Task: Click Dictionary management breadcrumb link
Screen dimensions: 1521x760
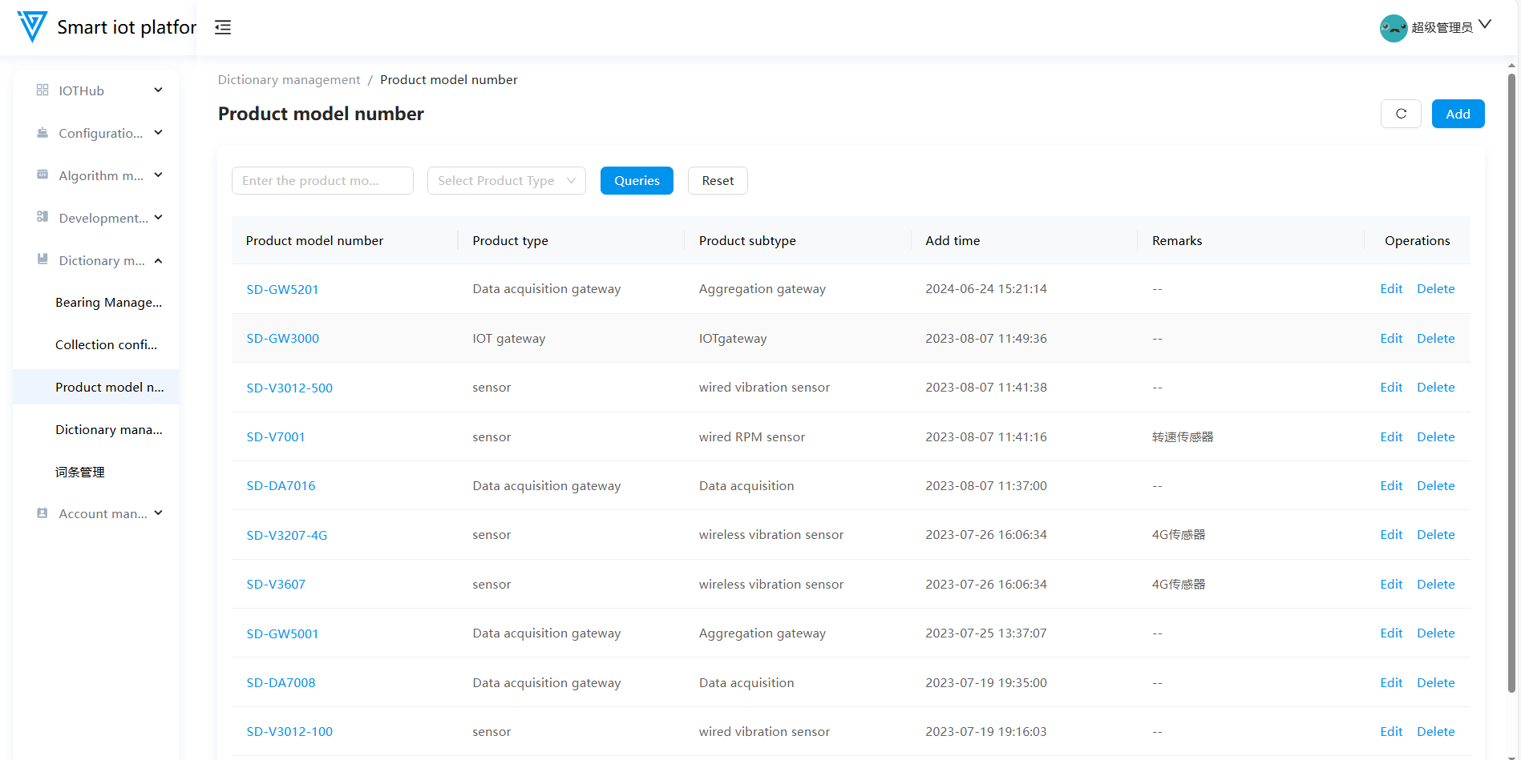Action: tap(289, 80)
